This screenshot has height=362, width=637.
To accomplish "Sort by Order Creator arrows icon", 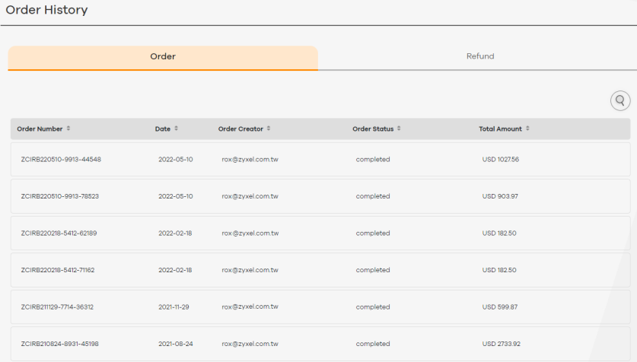I will pyautogui.click(x=269, y=129).
